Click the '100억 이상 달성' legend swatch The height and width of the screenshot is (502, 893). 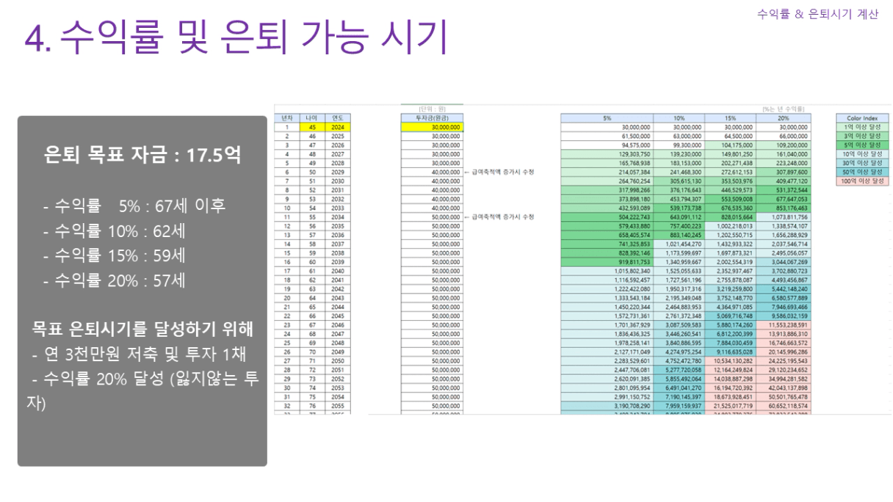point(863,181)
